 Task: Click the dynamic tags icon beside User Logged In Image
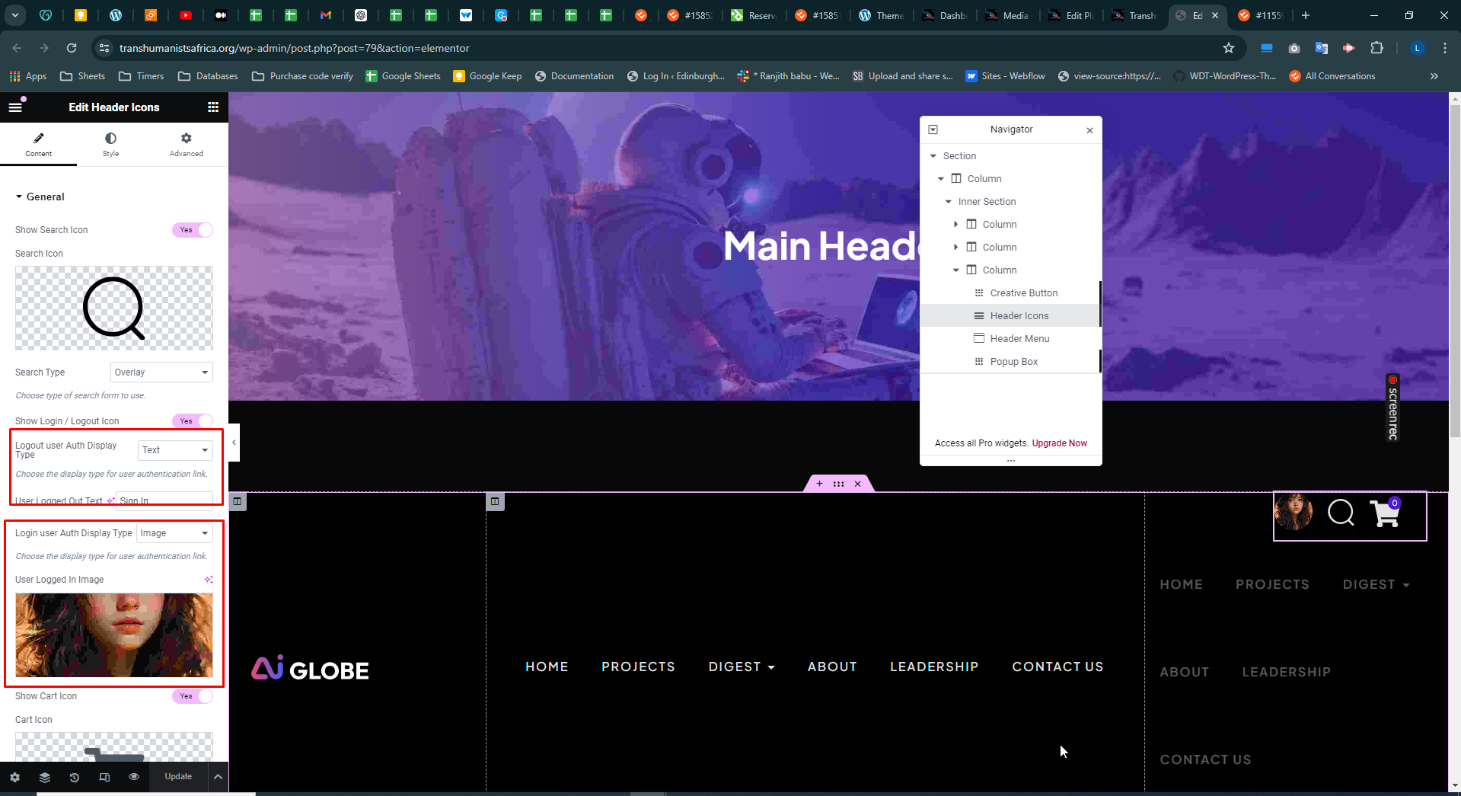coord(209,580)
